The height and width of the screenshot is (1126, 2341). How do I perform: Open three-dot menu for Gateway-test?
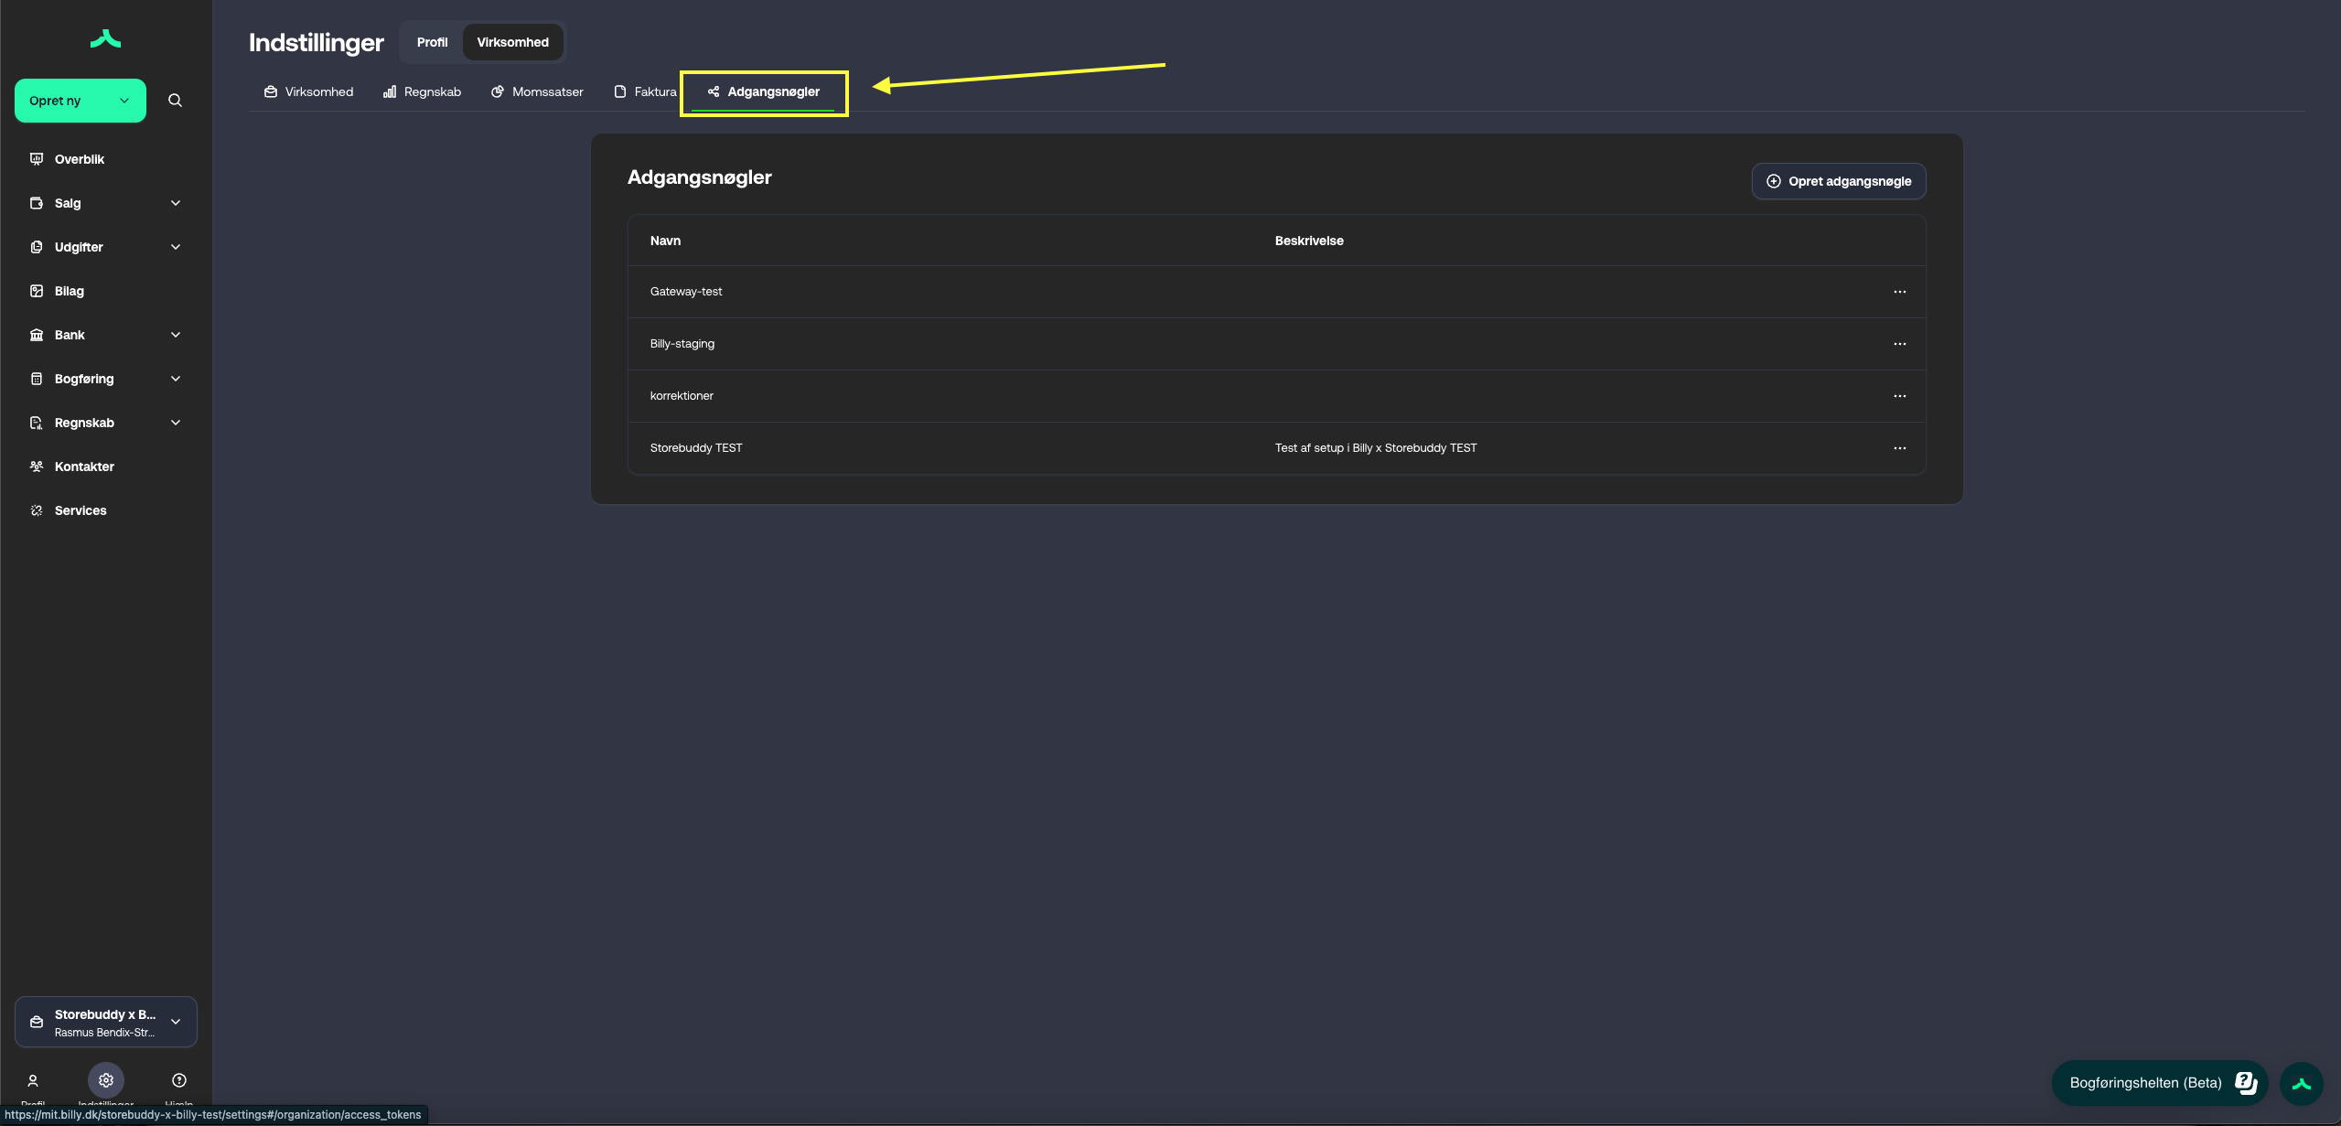pos(1900,292)
